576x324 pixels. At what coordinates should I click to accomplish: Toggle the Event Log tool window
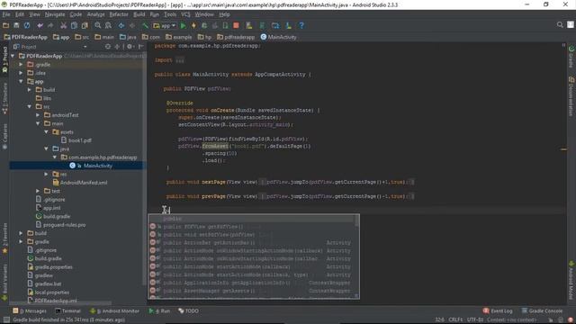(498, 310)
